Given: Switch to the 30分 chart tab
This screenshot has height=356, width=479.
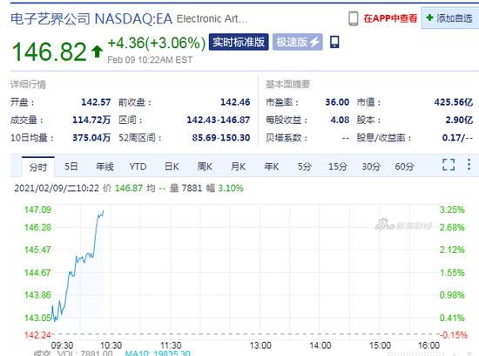Looking at the screenshot, I should tap(371, 167).
